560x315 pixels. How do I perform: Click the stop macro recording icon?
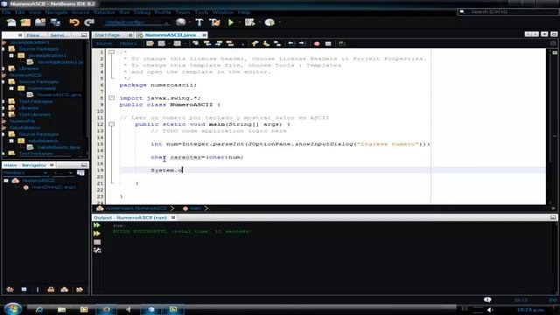tap(328, 44)
